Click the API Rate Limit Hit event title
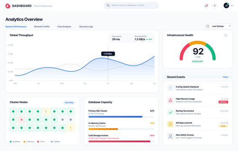238x151 pixels. point(184,123)
